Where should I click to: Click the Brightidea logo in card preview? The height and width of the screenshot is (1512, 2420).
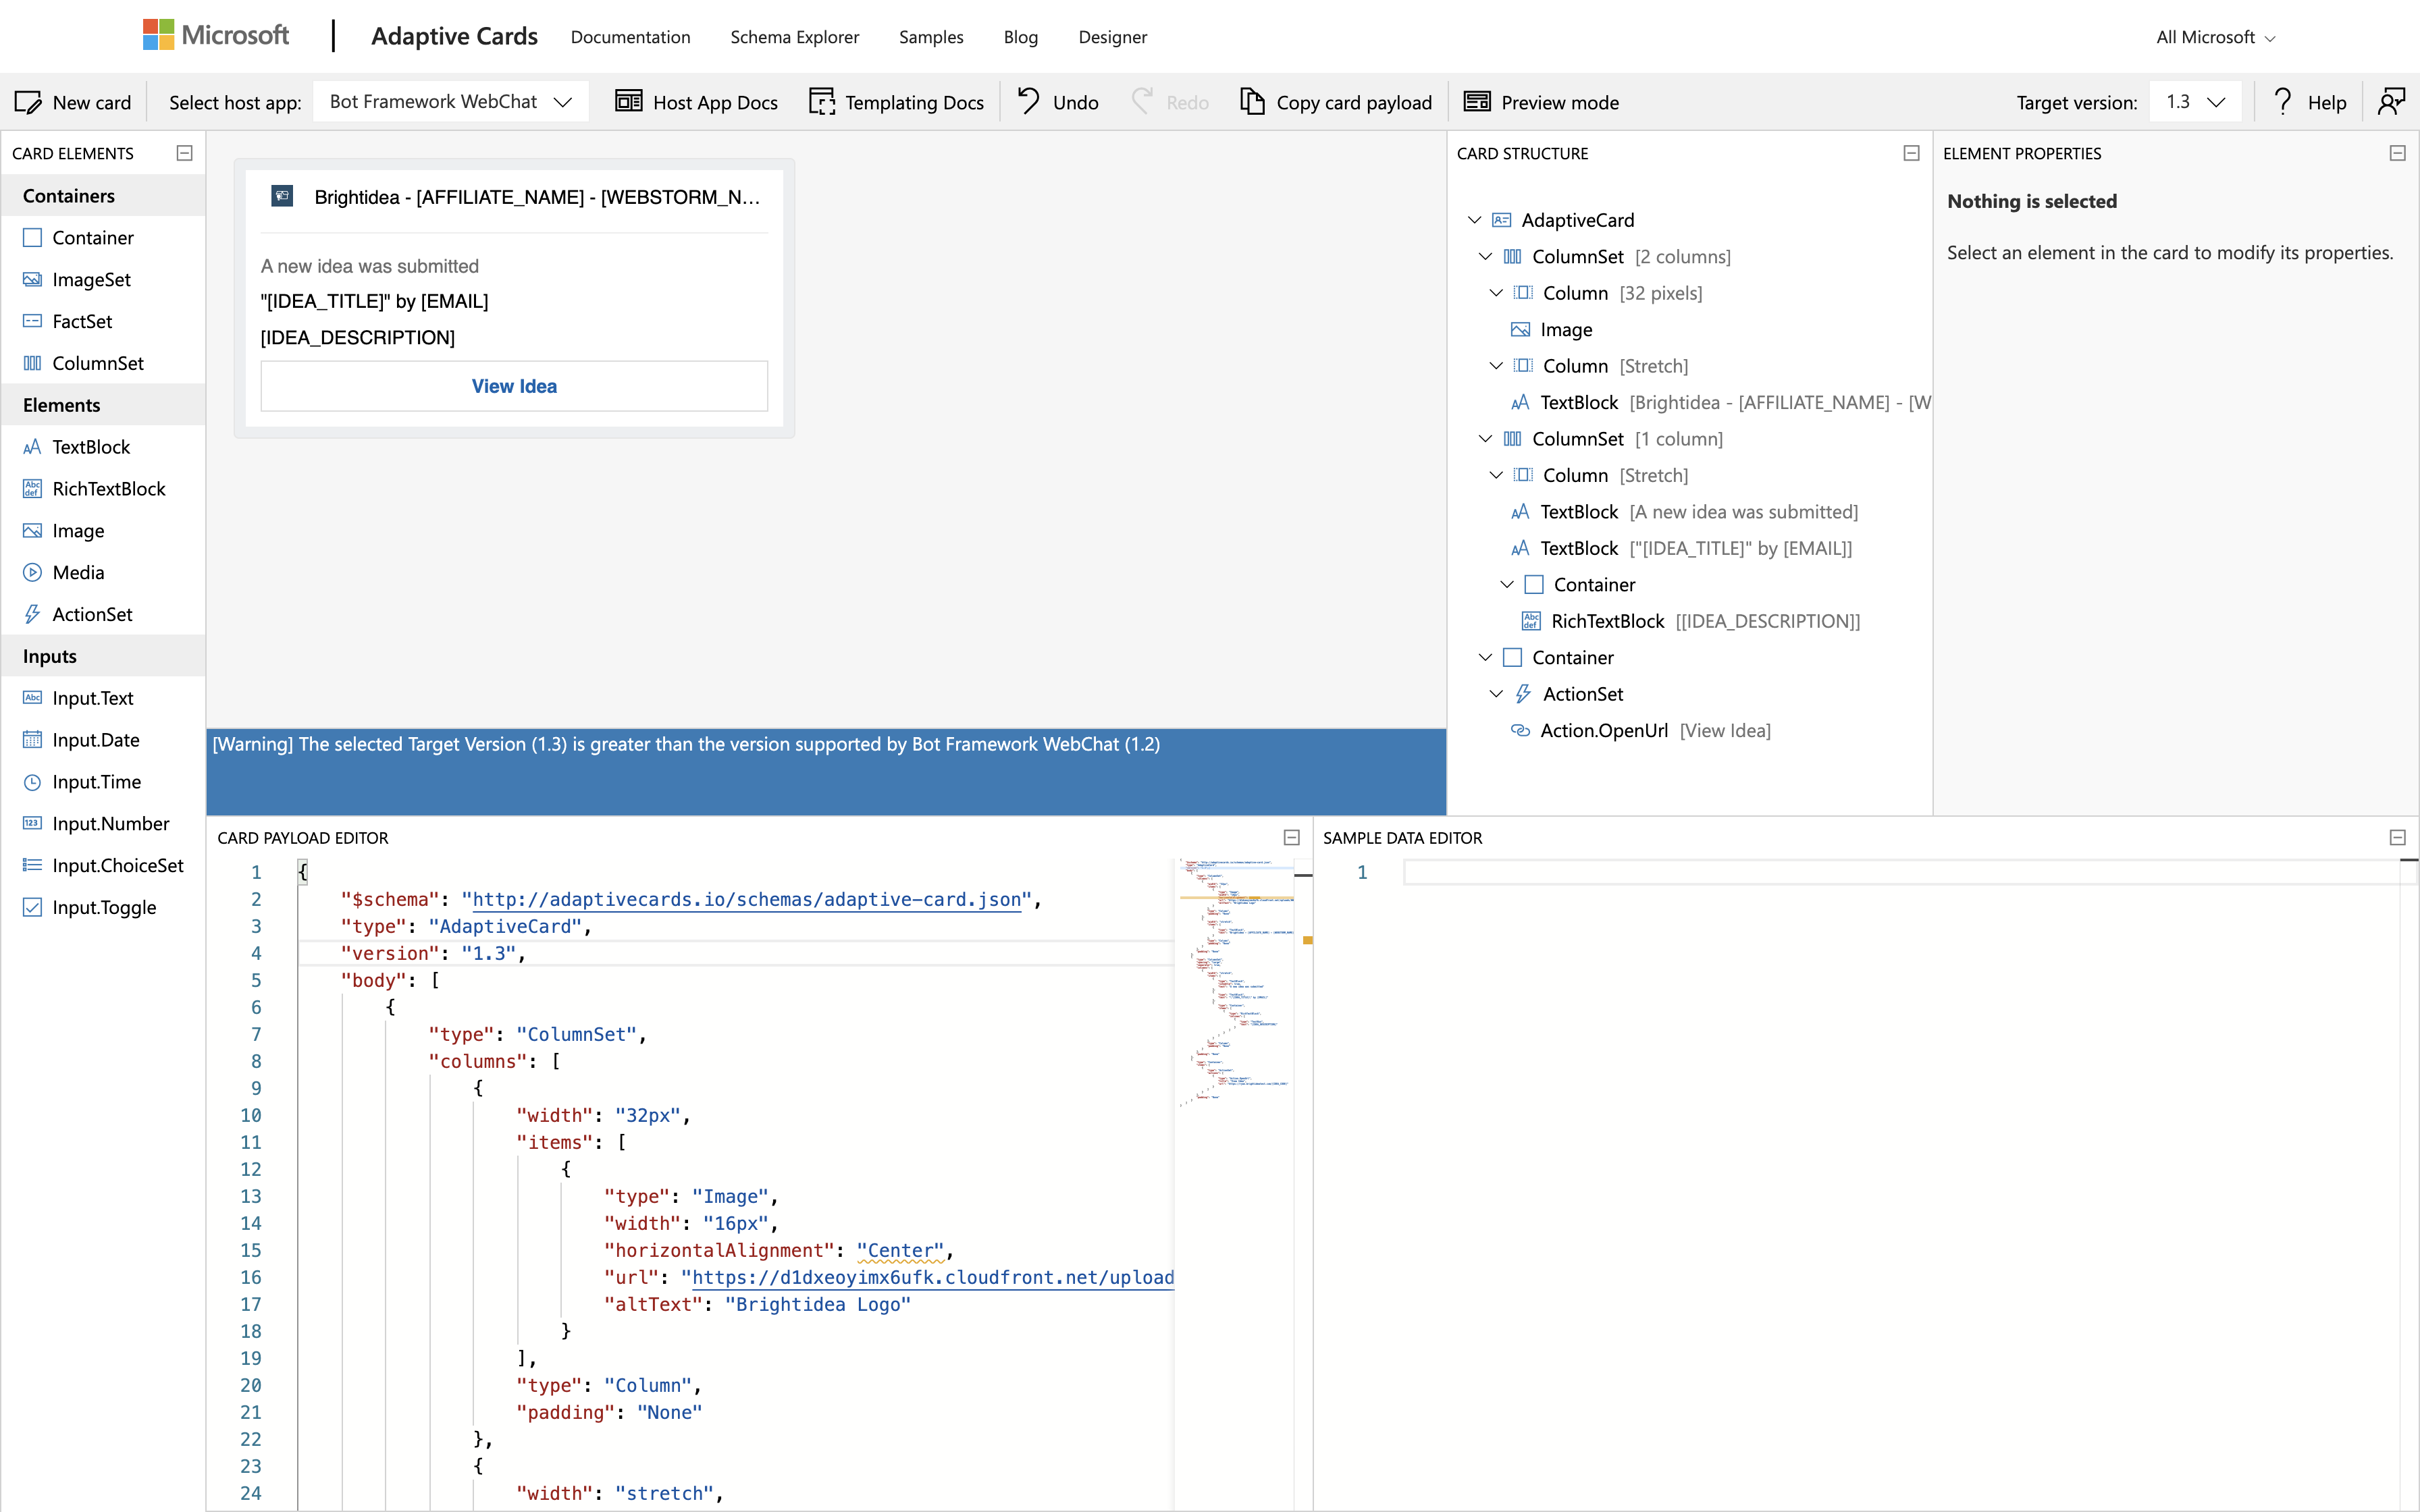click(282, 196)
